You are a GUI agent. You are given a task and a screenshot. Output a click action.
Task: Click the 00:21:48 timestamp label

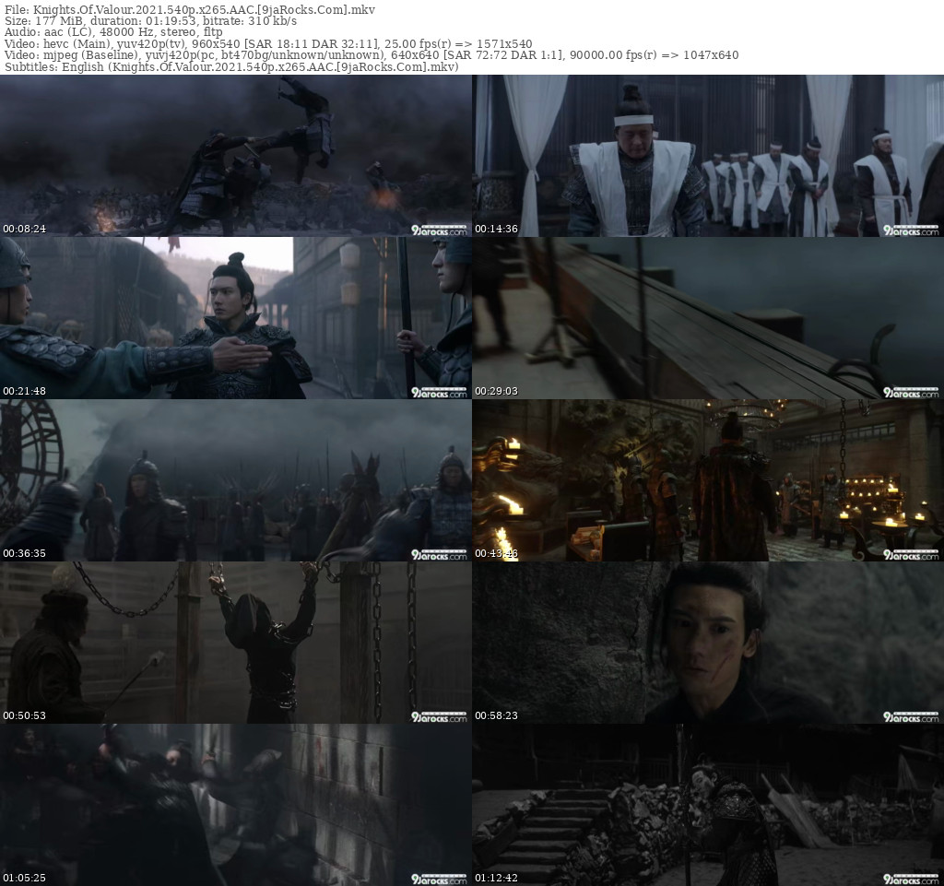pyautogui.click(x=24, y=391)
